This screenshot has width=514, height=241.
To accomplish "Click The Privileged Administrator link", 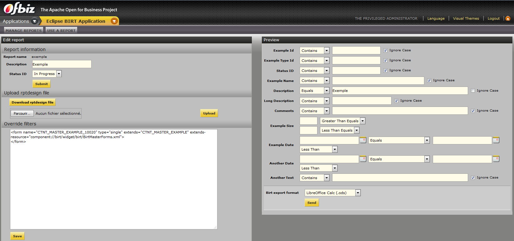I will (386, 18).
